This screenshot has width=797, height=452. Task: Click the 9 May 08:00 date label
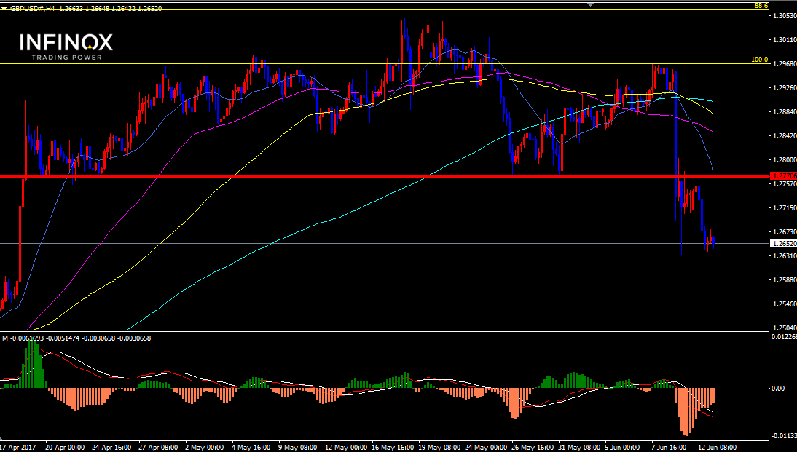coord(298,448)
